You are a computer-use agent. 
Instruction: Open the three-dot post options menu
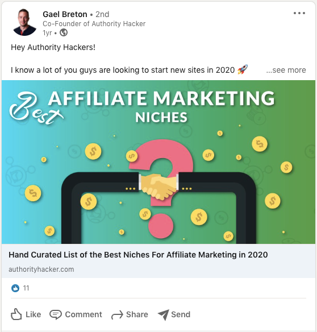pos(299,13)
